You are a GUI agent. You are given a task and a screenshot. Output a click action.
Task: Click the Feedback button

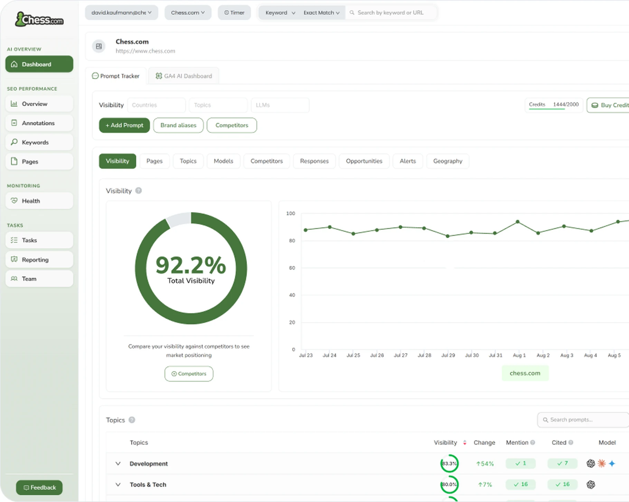point(39,487)
